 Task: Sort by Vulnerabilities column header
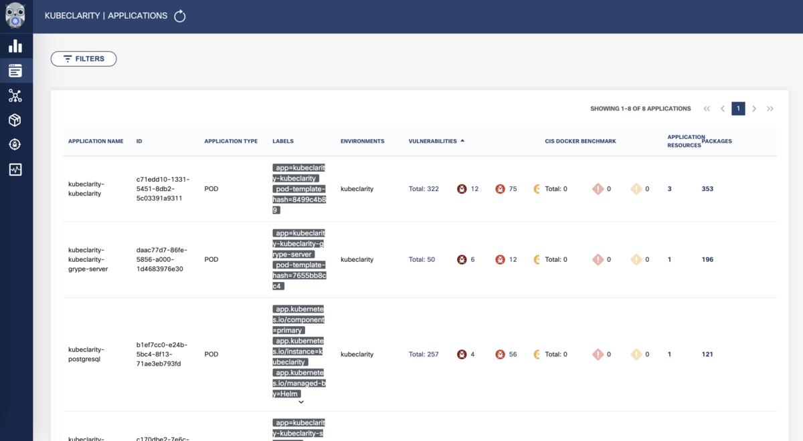point(432,141)
